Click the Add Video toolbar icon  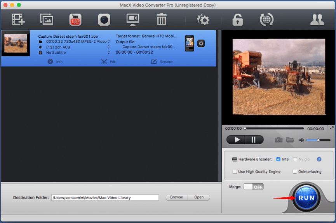click(18, 19)
